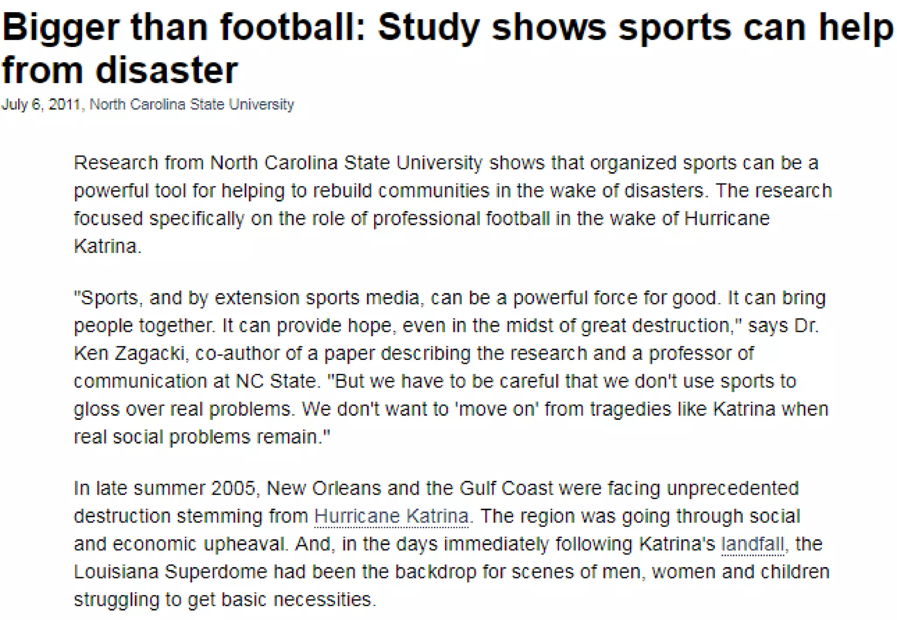The width and height of the screenshot is (897, 620).
Task: Click "NC State" in the second paragraph
Action: coord(275,381)
